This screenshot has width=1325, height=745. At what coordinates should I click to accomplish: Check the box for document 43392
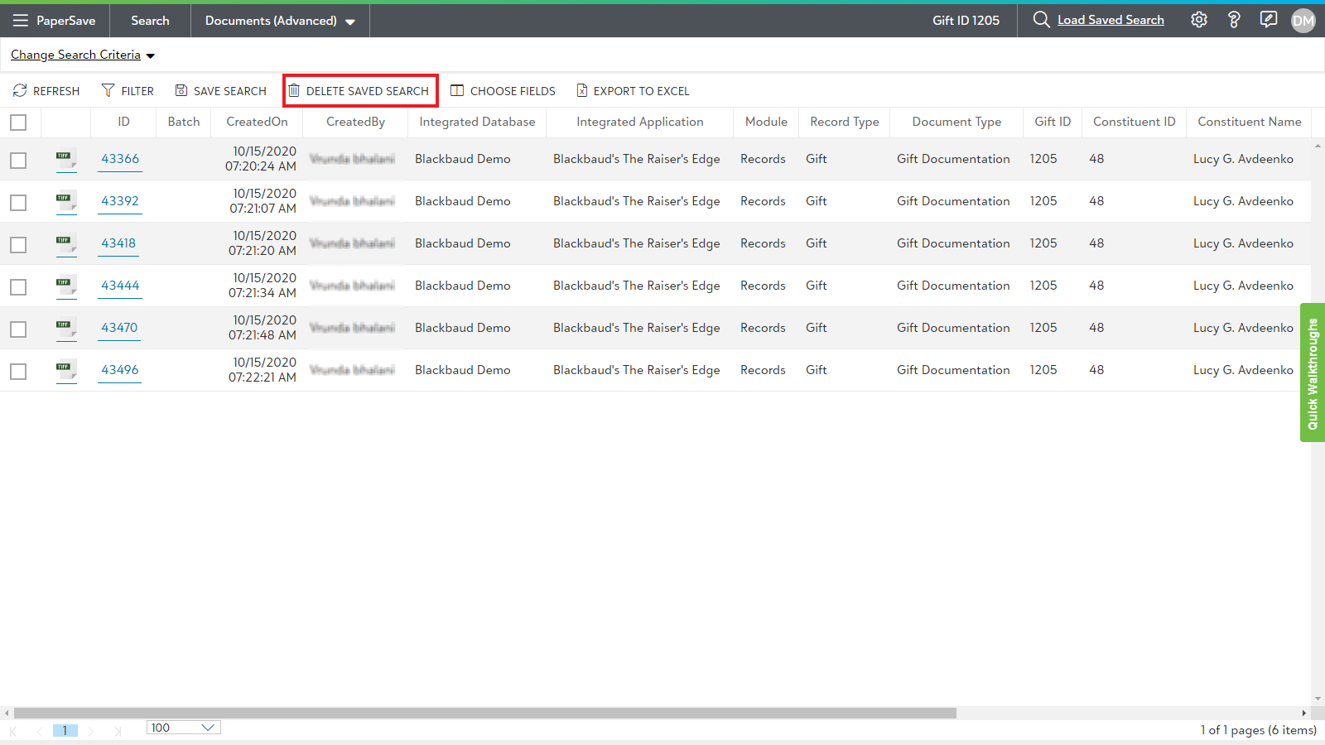click(x=18, y=202)
